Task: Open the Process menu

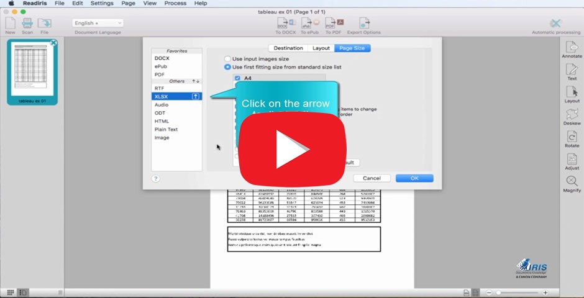Action: 175,3
